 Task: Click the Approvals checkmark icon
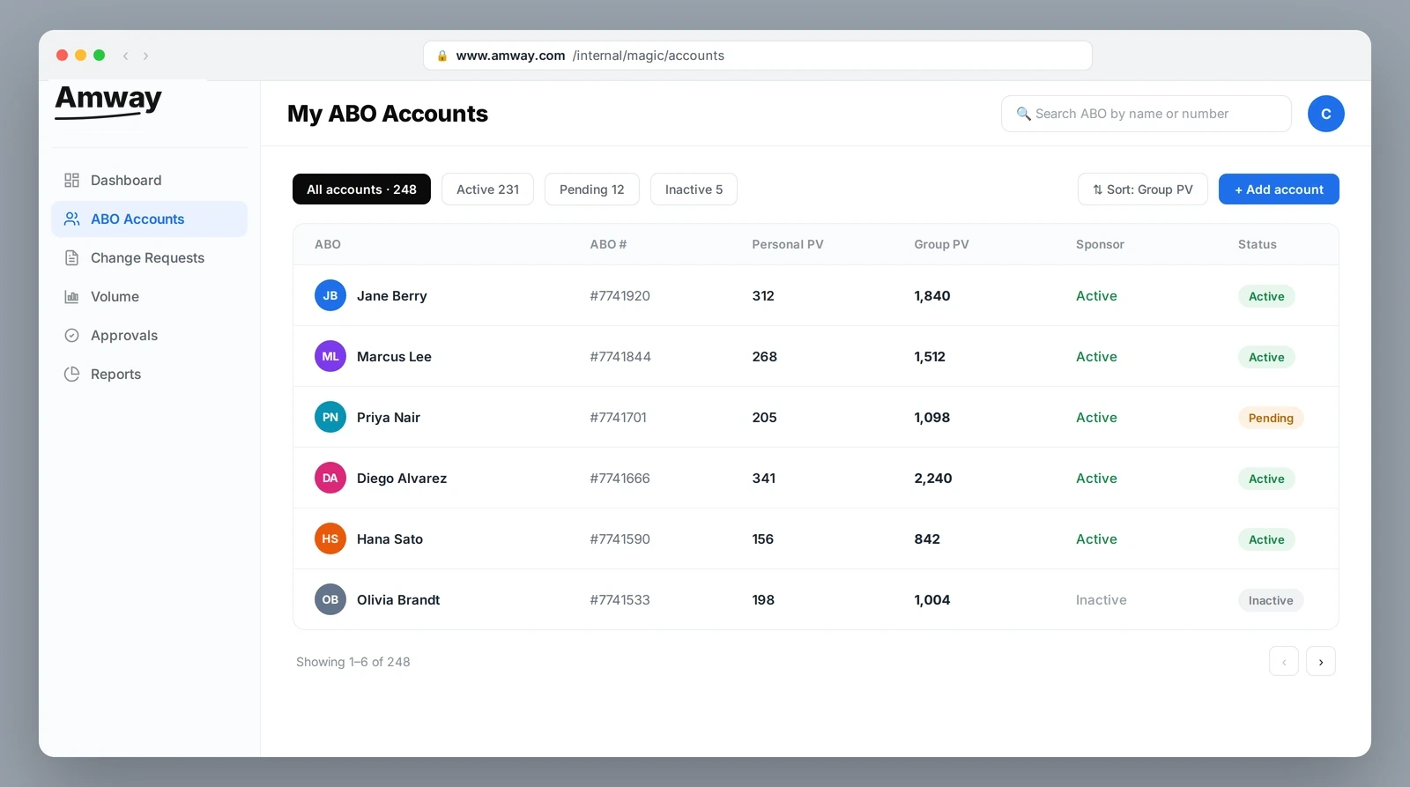72,336
